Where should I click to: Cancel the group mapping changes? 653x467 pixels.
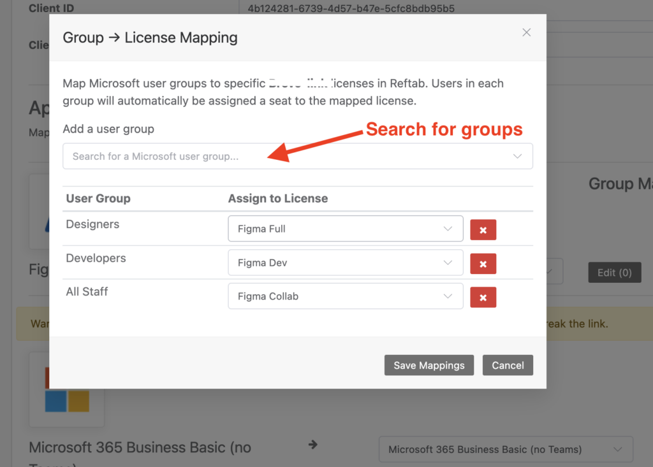coord(508,365)
